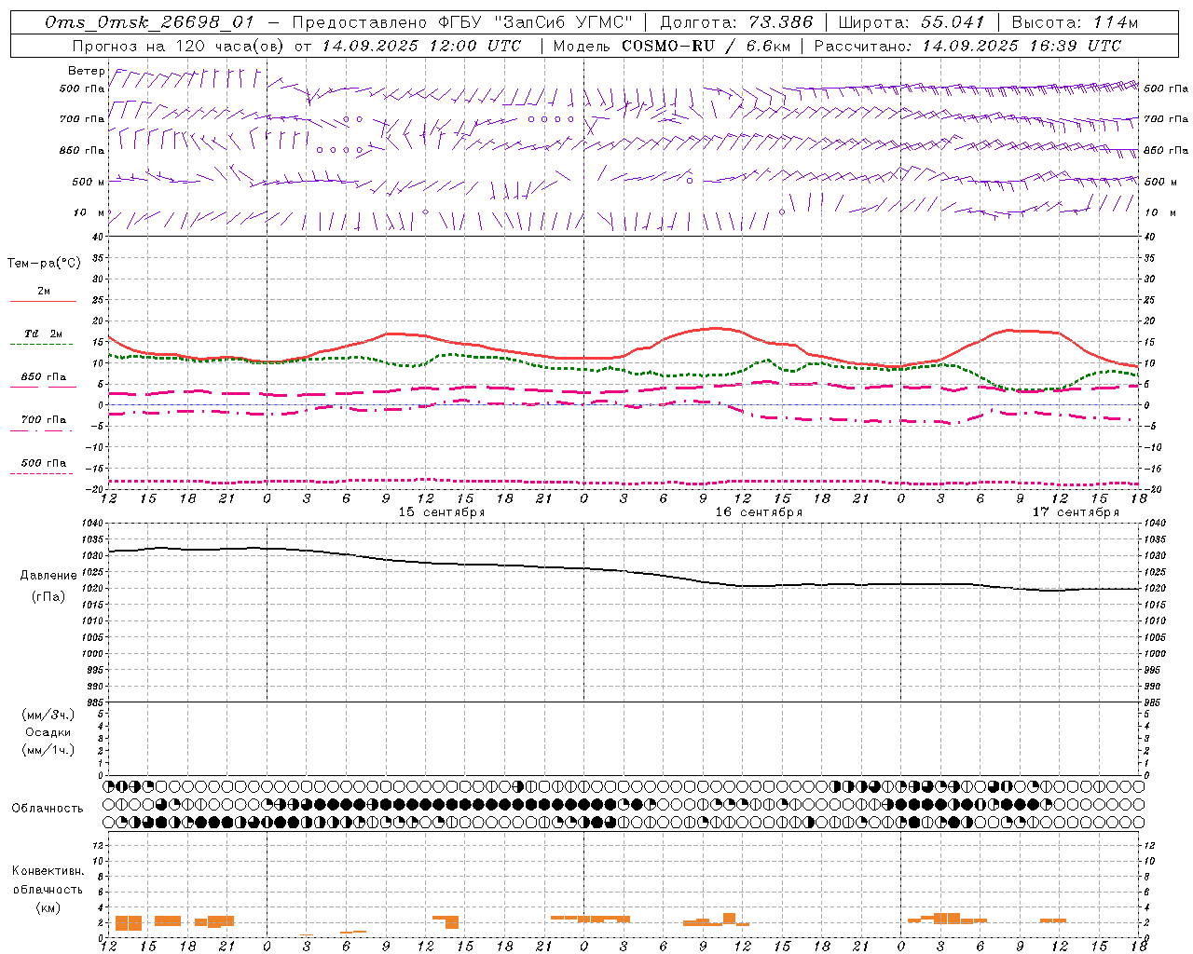1193x954 pixels.
Task: Click the 850 гПа temperature legend line sample
Action: (x=41, y=388)
